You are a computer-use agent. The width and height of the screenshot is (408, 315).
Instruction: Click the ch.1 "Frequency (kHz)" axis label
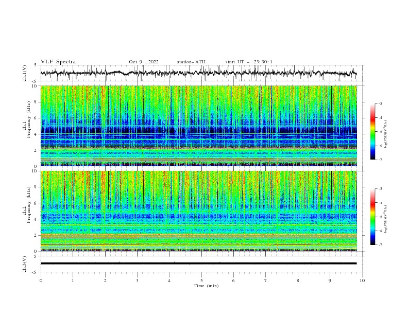click(29, 118)
